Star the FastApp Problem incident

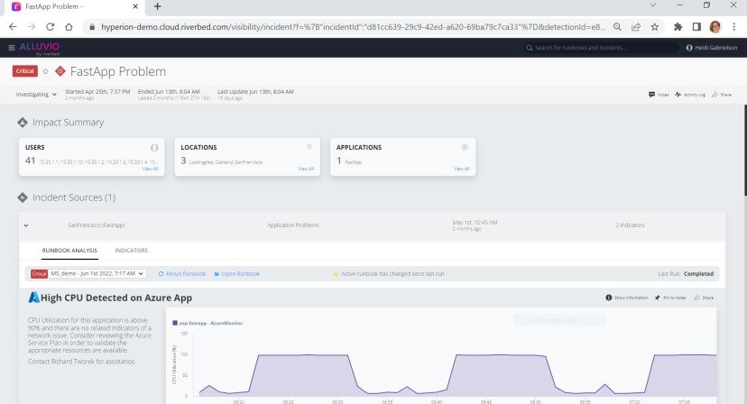[x=46, y=71]
